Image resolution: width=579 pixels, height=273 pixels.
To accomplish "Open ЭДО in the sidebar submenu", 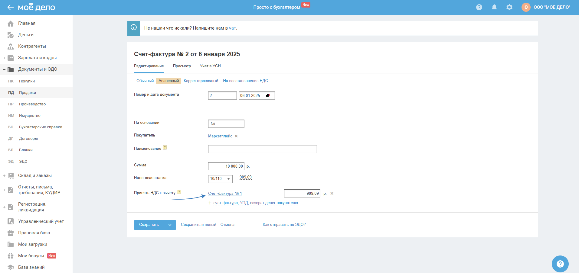I will 23,162.
